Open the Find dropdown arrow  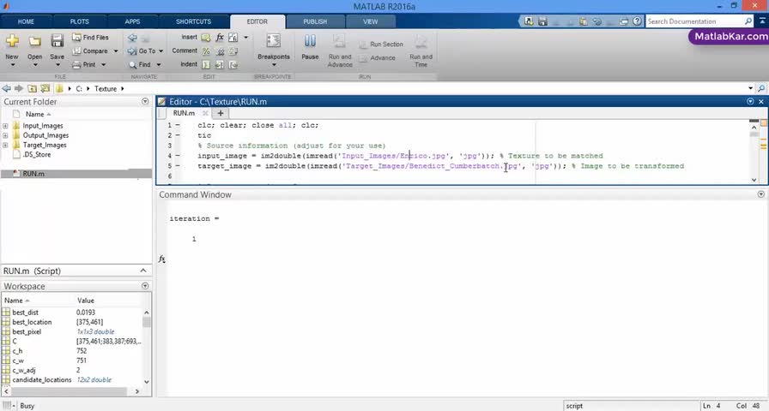pos(159,64)
